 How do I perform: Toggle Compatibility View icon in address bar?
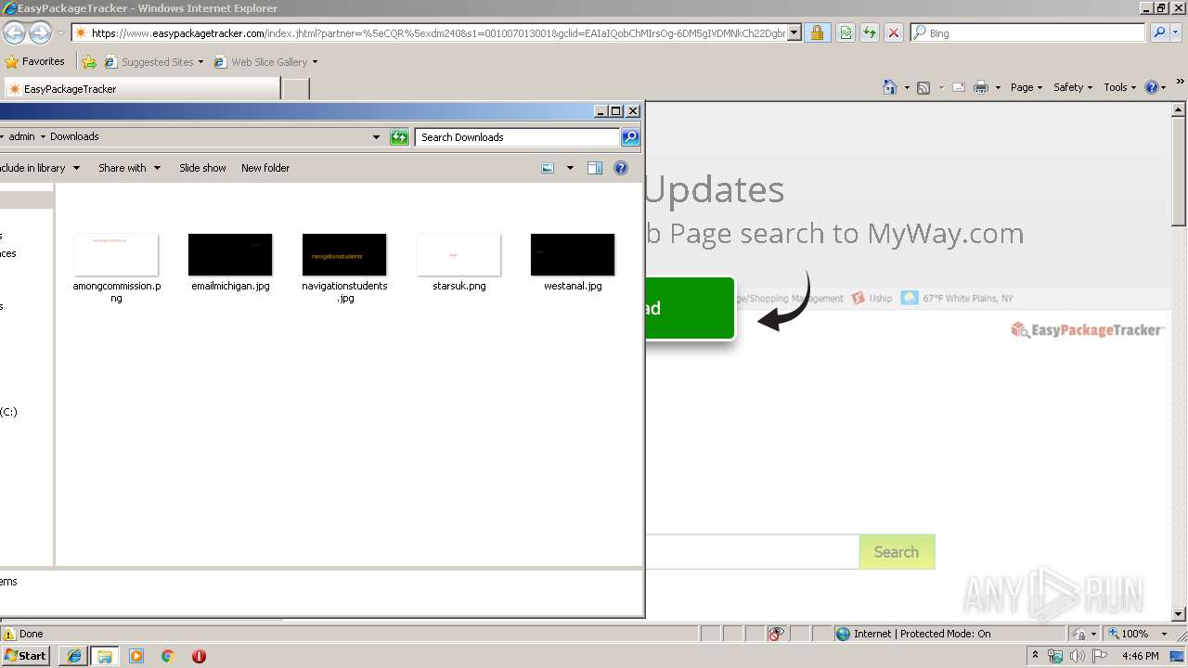click(846, 33)
